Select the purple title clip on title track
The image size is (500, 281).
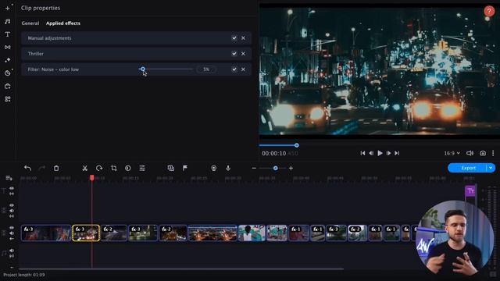coord(470,191)
